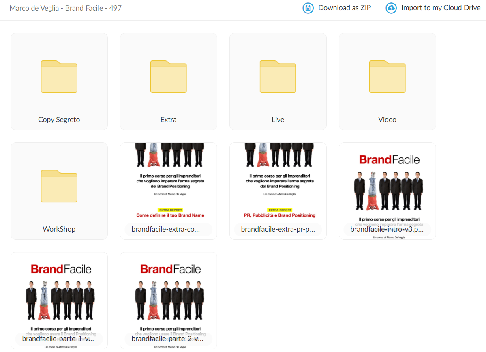Viewport: 486px width, 352px height.
Task: Open the Extra folder icon
Action: 168,77
